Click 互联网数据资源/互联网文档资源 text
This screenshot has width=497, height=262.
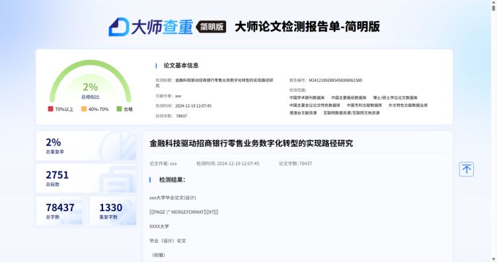tap(351, 113)
